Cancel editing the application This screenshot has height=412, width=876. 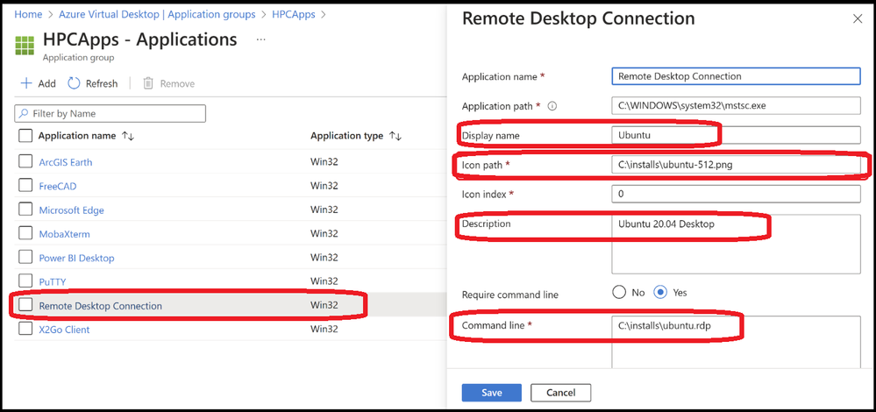(x=561, y=393)
